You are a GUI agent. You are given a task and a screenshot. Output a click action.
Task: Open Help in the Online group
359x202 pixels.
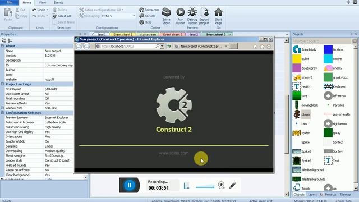[145, 22]
